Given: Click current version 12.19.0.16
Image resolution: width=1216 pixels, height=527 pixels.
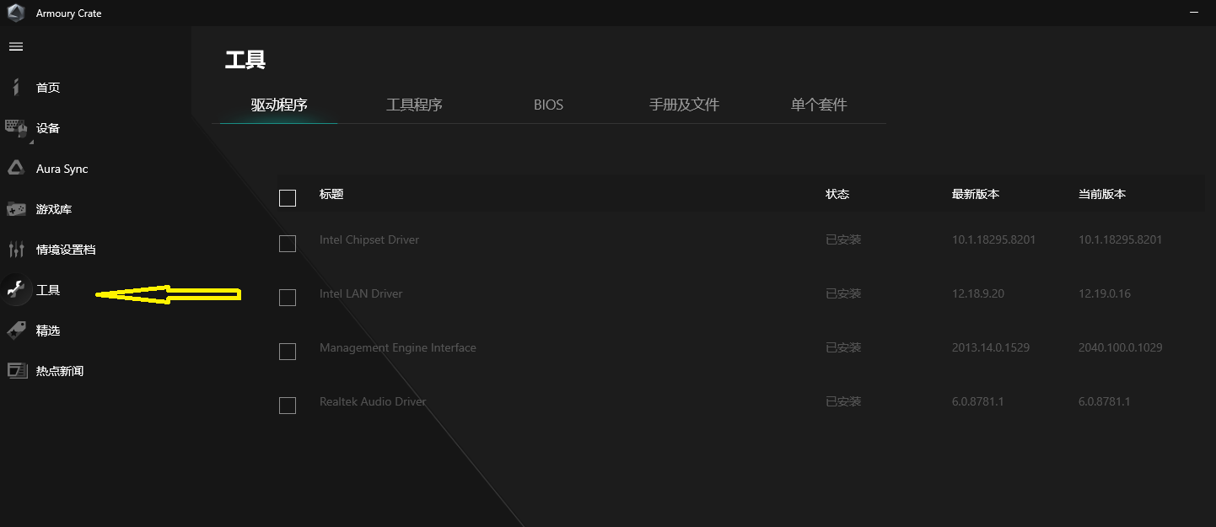Looking at the screenshot, I should (x=1105, y=293).
